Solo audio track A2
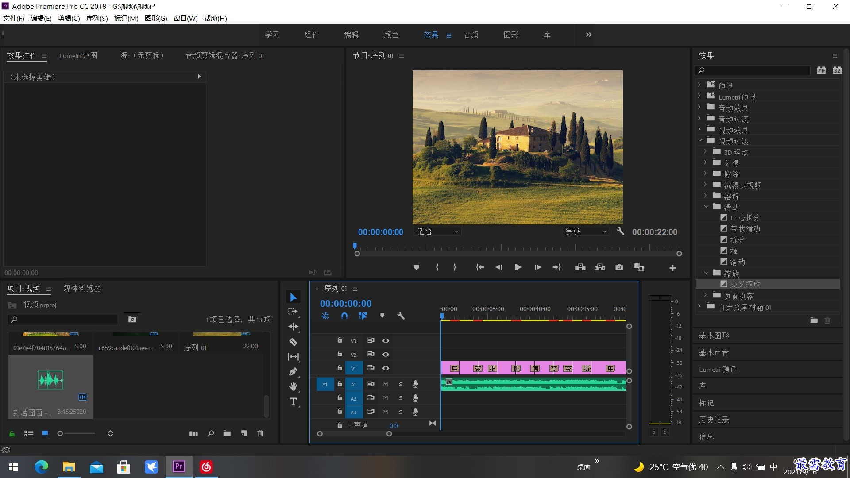This screenshot has height=478, width=850. click(401, 398)
